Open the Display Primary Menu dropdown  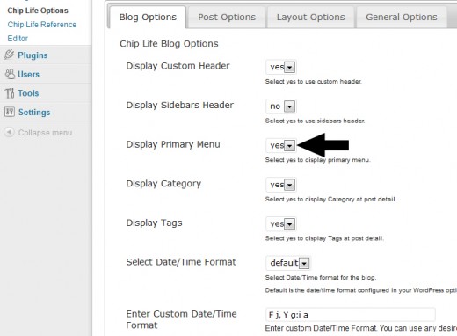281,145
